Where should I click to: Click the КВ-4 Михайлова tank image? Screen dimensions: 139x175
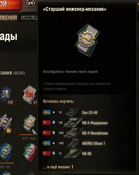tap(73, 133)
